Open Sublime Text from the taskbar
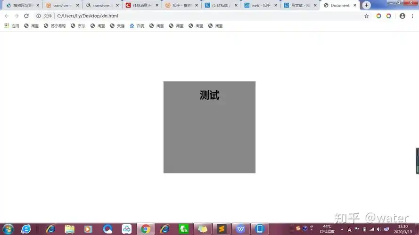The height and width of the screenshot is (235, 419). (222, 229)
